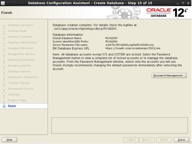This screenshot has height=144, width=192.
Task: Select the Database Placement step
Action: pyautogui.click(x=20, y=48)
